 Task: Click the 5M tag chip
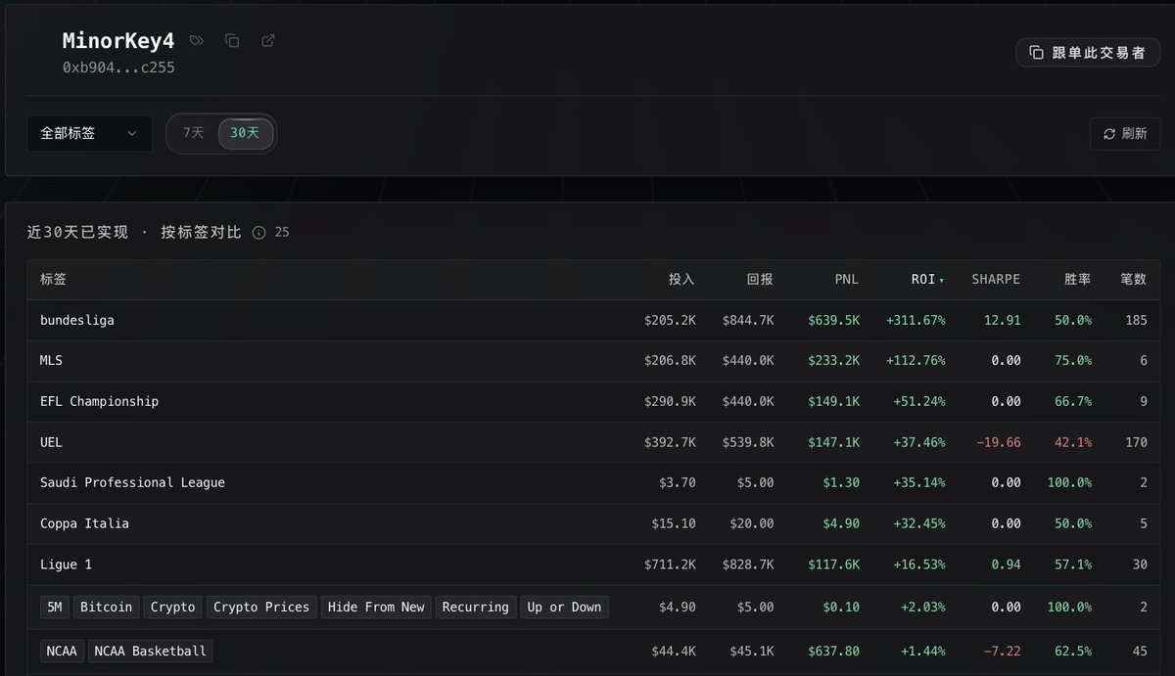click(x=55, y=608)
